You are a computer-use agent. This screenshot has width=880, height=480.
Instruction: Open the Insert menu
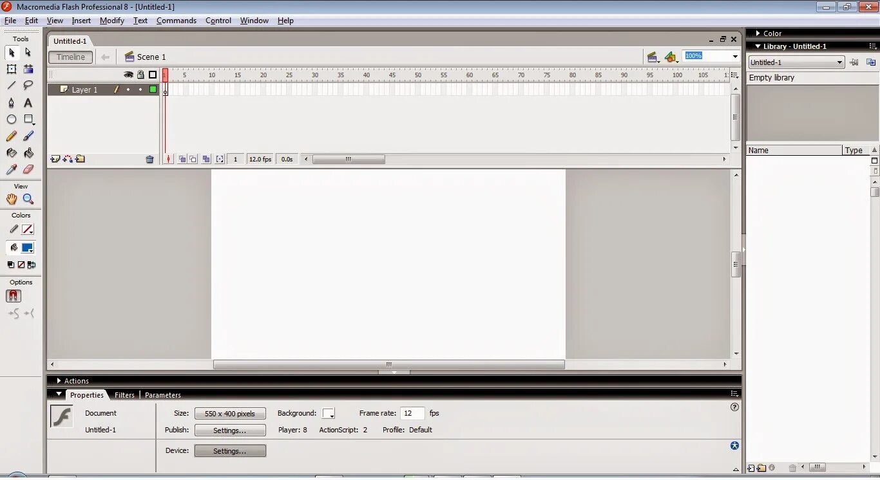(81, 21)
